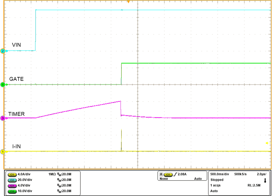Click the orange trigger position marker at top
Viewport: 273px width, 196px height.
(128, 2)
